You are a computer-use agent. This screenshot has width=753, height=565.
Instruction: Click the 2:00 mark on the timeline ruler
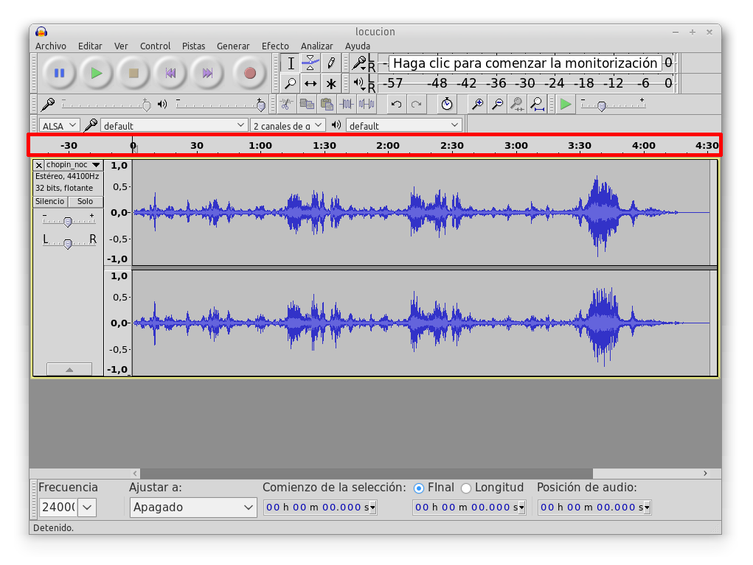click(x=388, y=145)
